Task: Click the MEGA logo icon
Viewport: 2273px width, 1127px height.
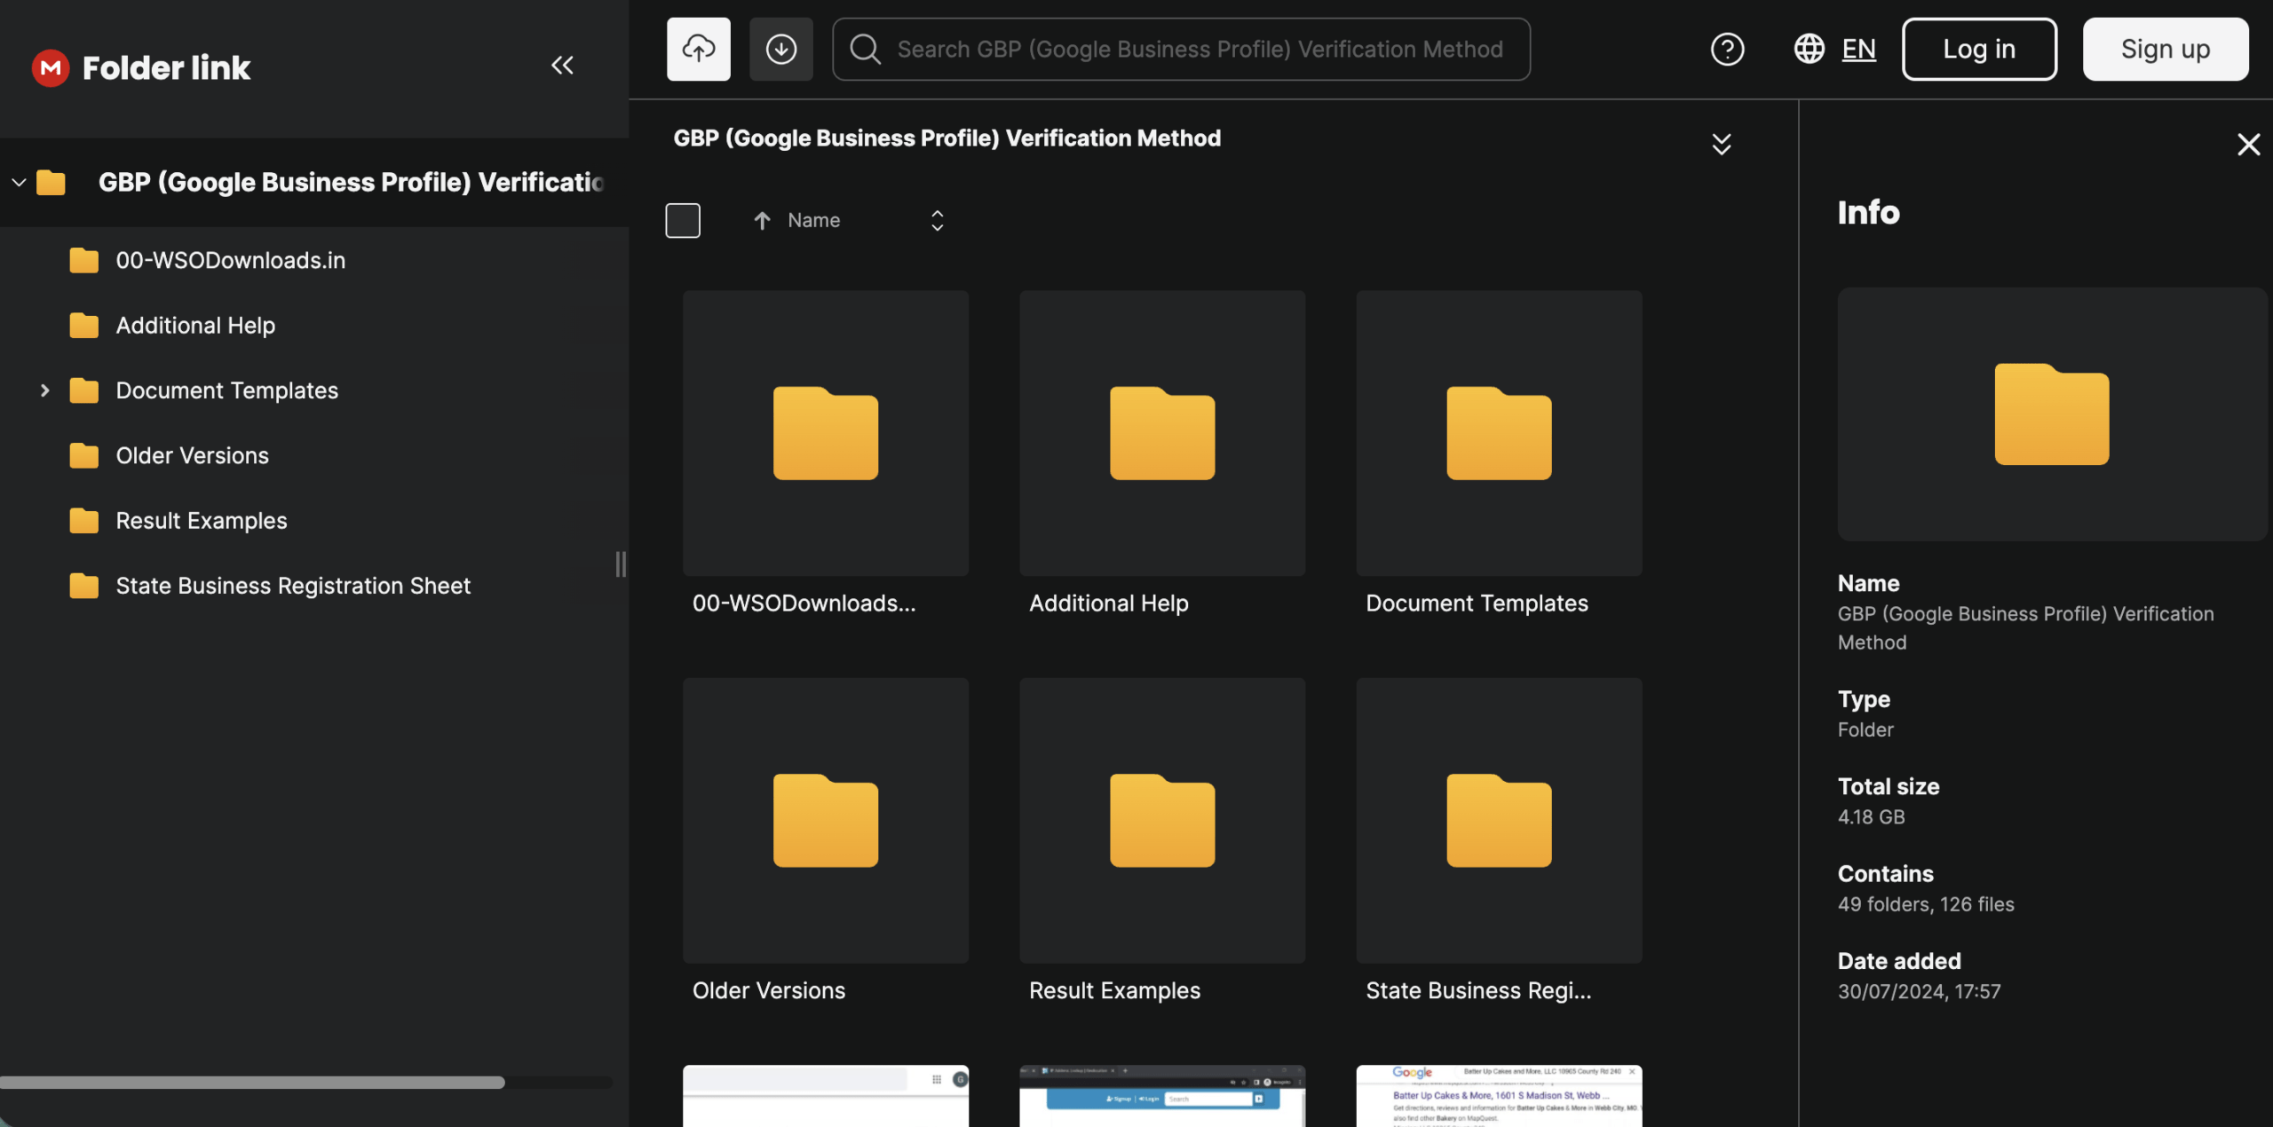Action: point(51,67)
